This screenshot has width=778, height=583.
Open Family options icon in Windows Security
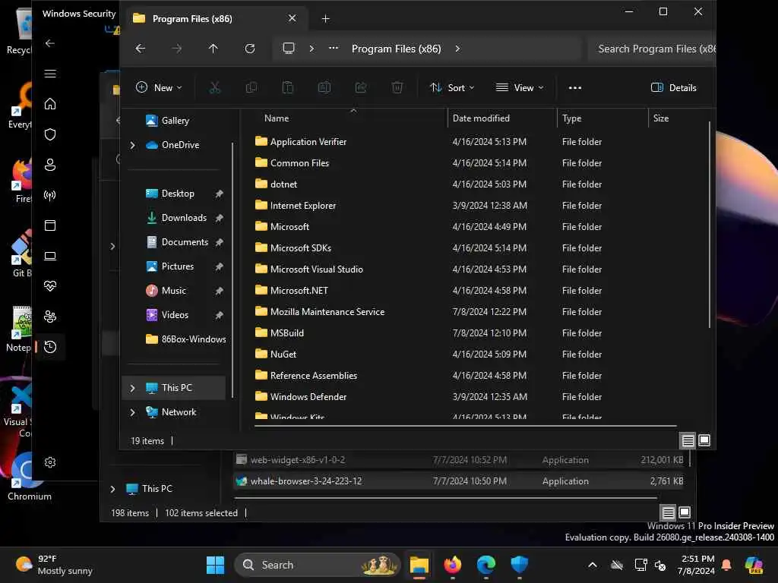pos(50,317)
